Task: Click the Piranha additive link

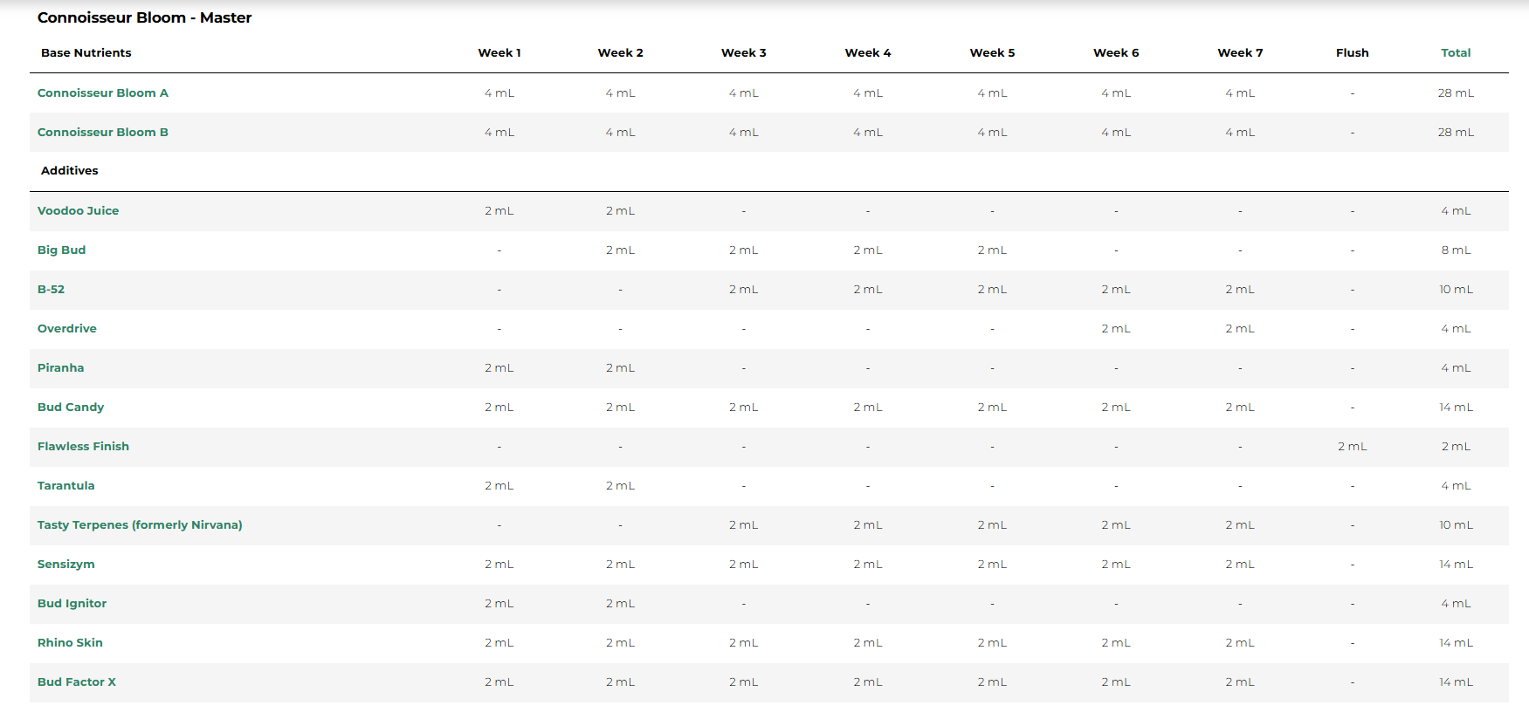Action: click(60, 368)
